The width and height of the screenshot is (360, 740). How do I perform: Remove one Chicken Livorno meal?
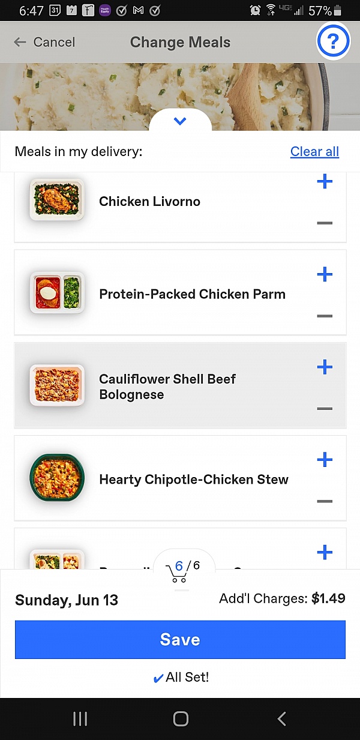tap(325, 223)
